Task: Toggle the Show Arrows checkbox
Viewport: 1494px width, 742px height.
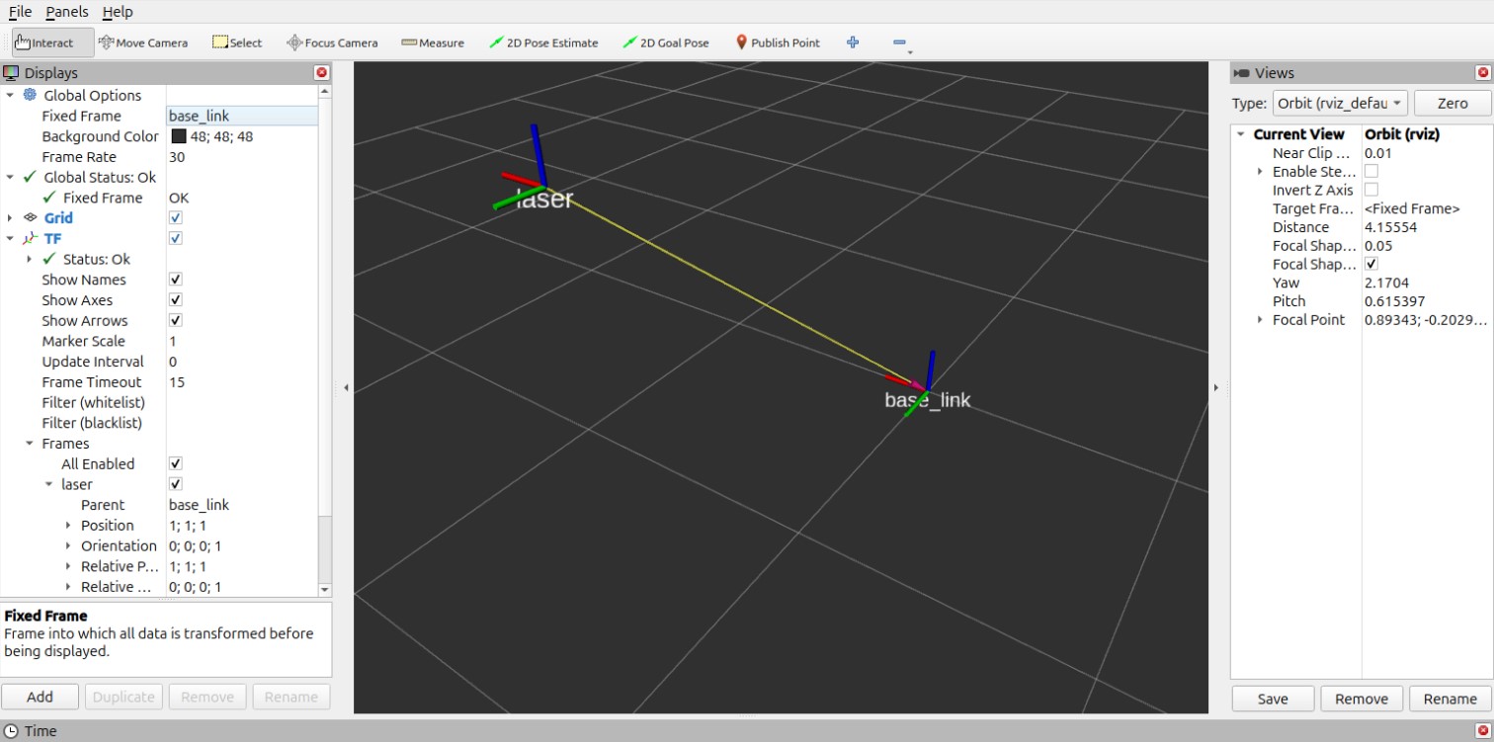Action: coord(176,321)
